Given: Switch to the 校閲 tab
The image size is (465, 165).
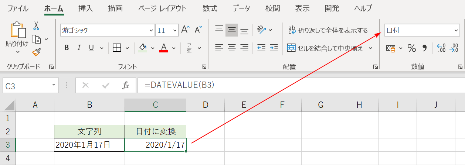Looking at the screenshot, I should (x=273, y=8).
